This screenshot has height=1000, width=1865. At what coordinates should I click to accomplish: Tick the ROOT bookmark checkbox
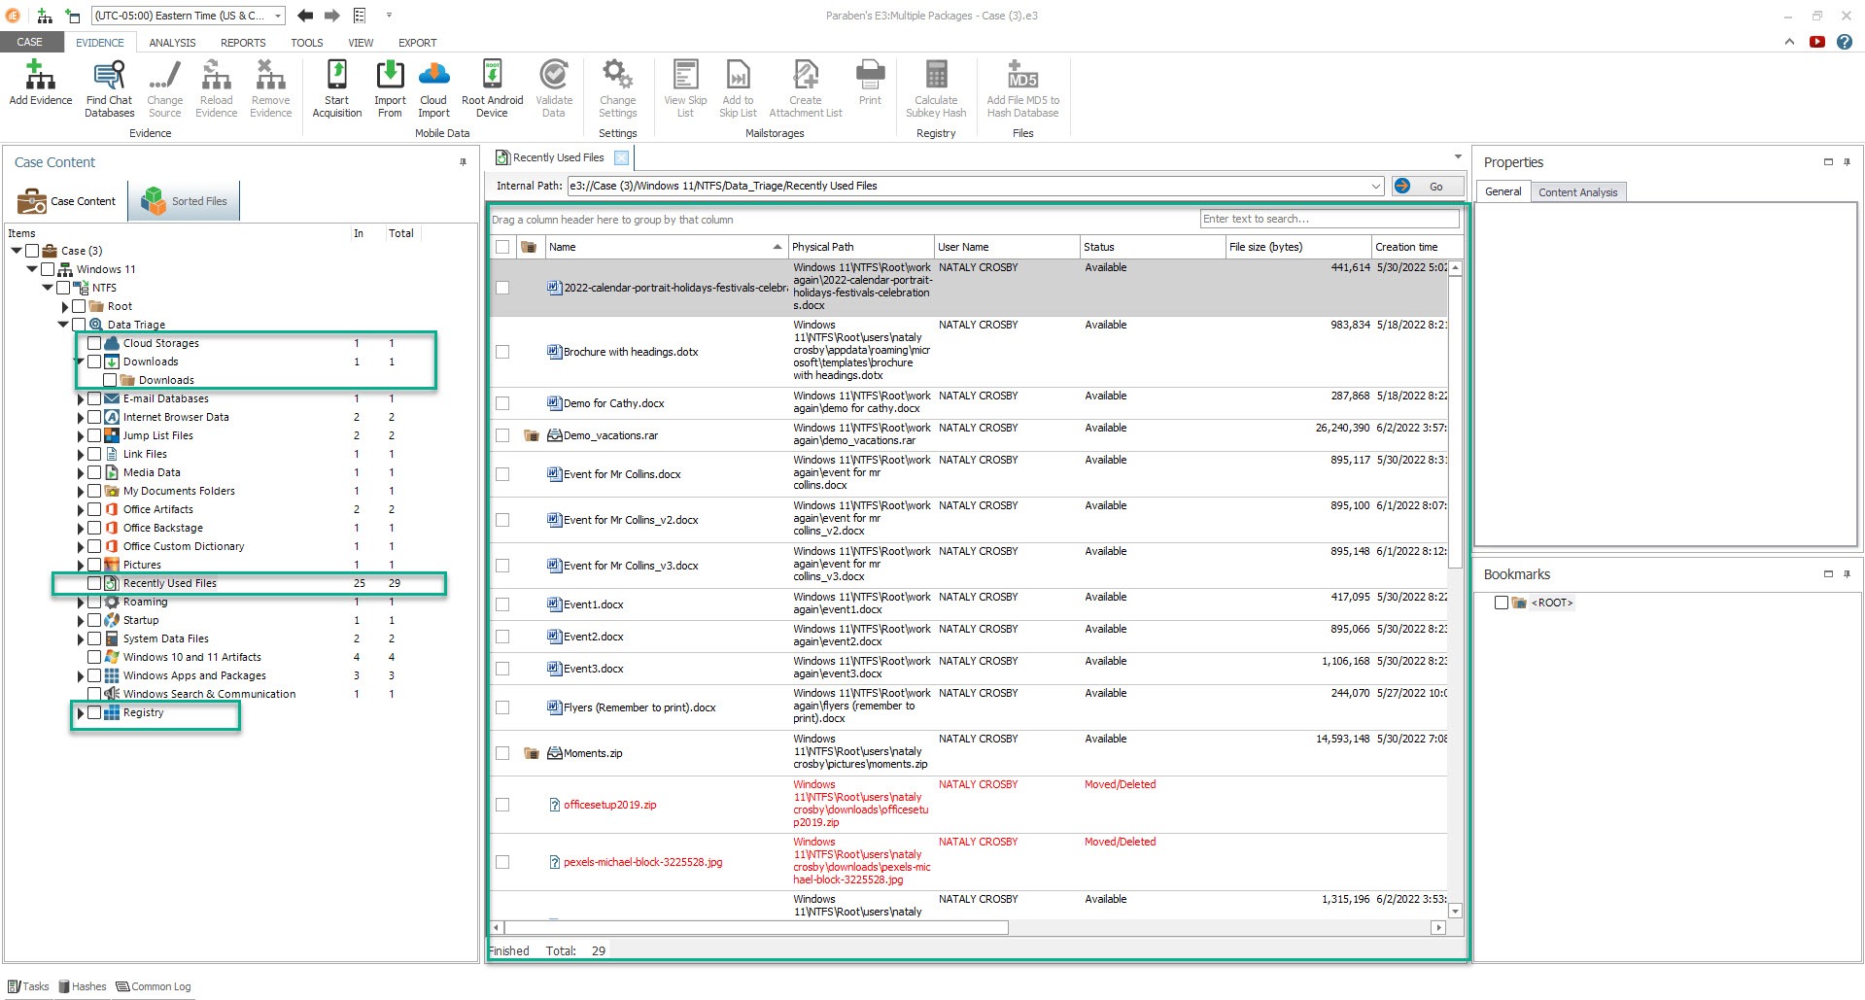click(x=1502, y=603)
